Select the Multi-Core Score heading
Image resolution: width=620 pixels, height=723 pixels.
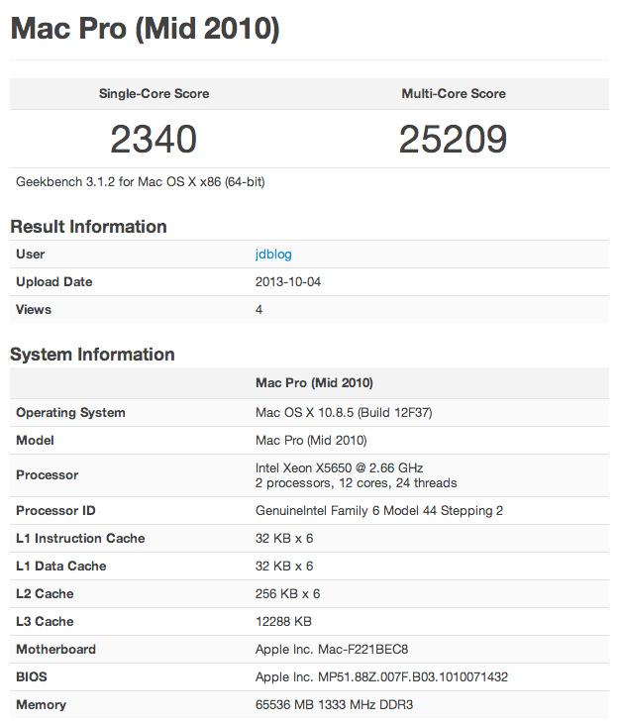click(454, 94)
